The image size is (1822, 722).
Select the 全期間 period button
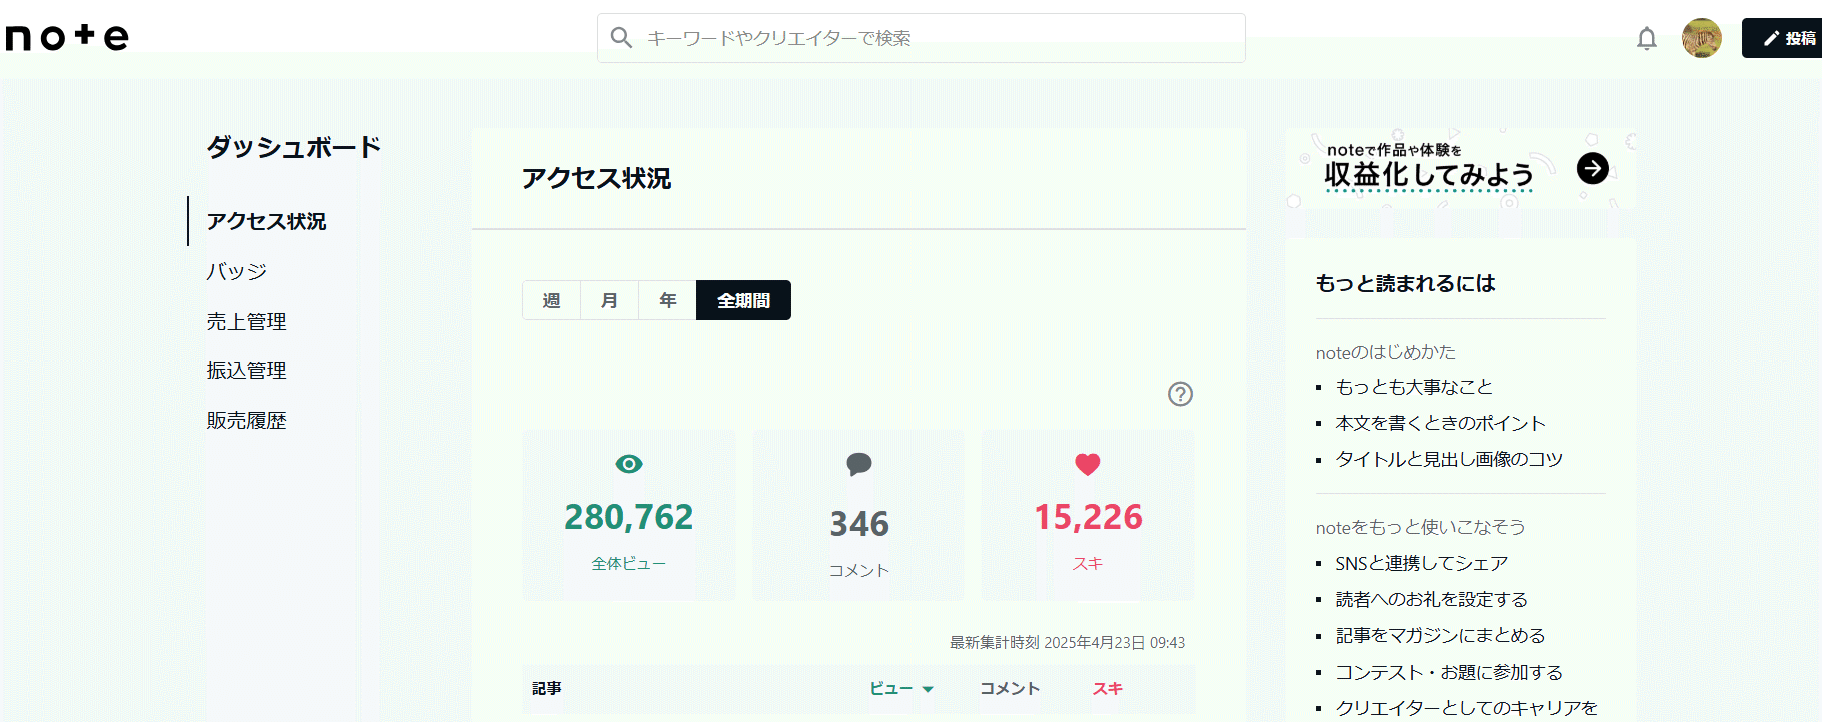point(743,300)
